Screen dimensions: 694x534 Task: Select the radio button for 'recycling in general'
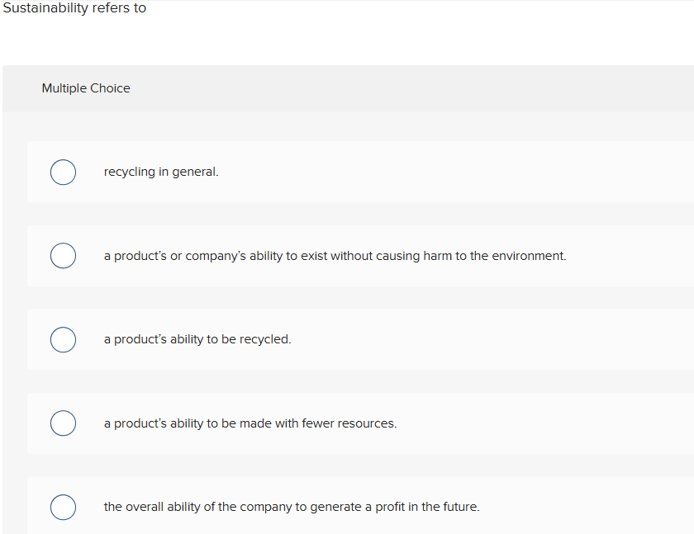pos(63,172)
